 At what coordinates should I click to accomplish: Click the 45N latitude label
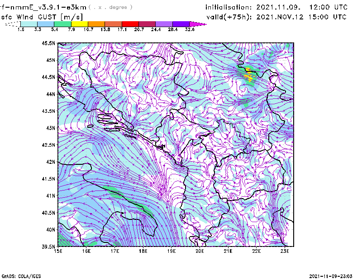coord(51,60)
